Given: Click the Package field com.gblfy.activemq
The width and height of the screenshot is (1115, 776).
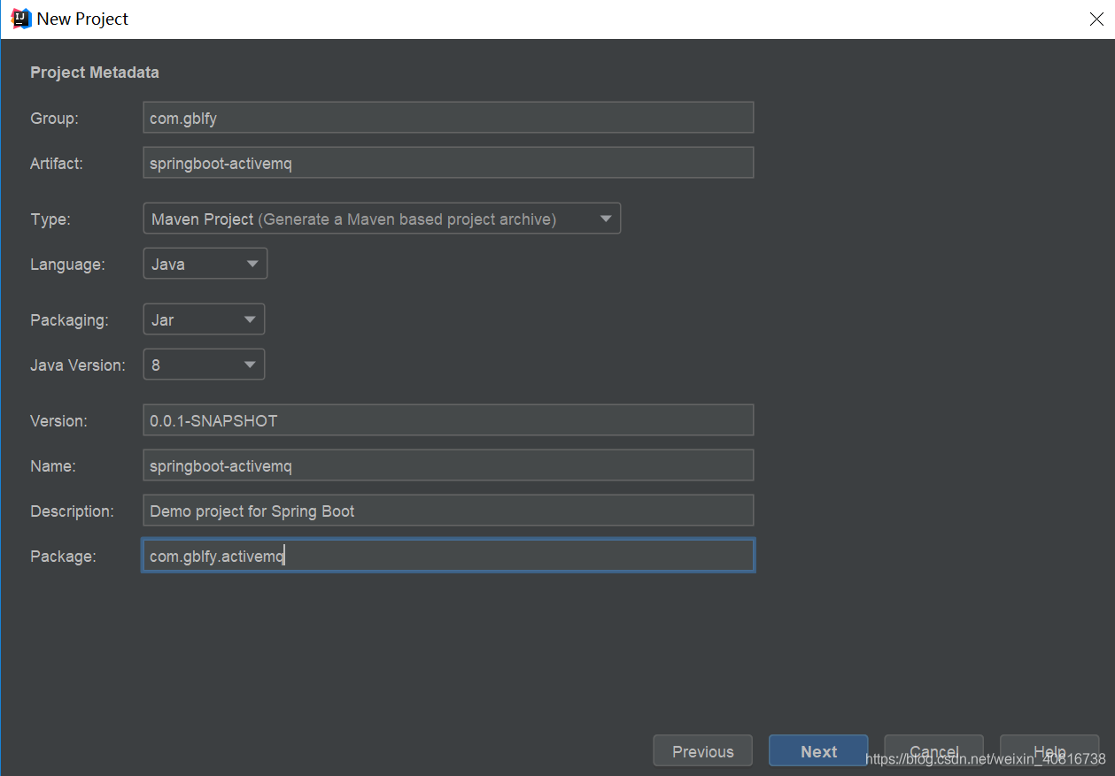Looking at the screenshot, I should (448, 556).
